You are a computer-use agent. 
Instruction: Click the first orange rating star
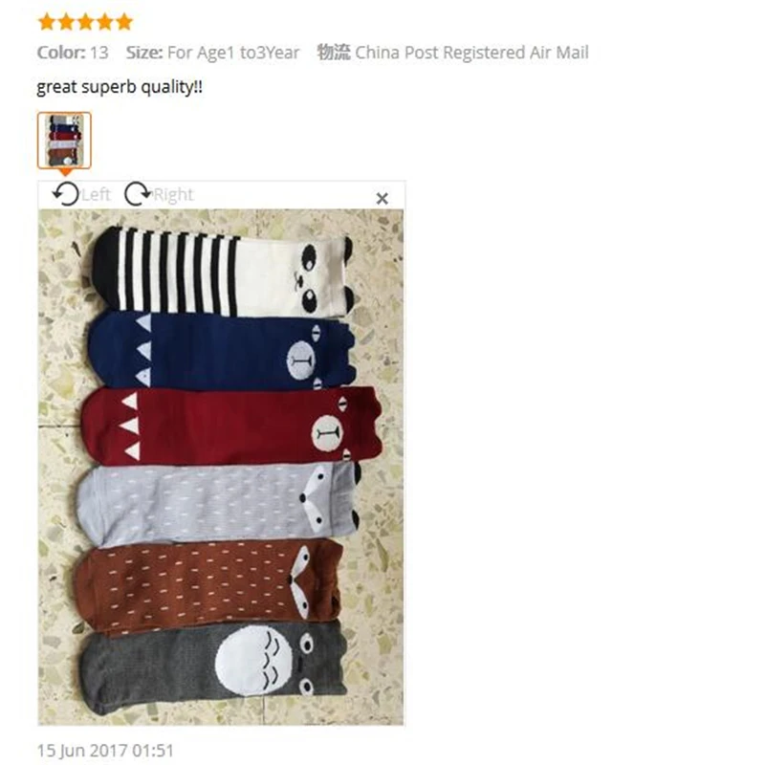pos(47,22)
